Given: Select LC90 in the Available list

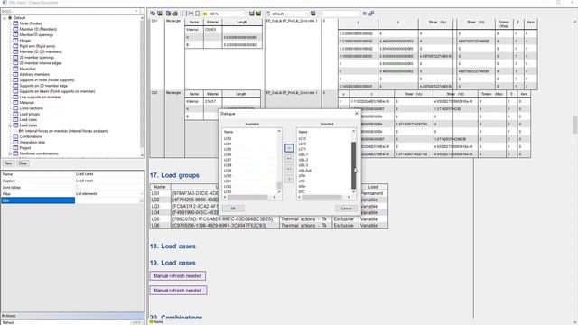Looking at the screenshot, I should coord(228,176).
